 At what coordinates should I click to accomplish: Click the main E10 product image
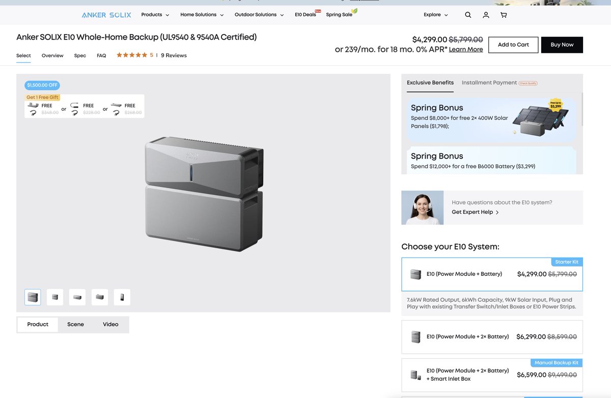coord(204,194)
